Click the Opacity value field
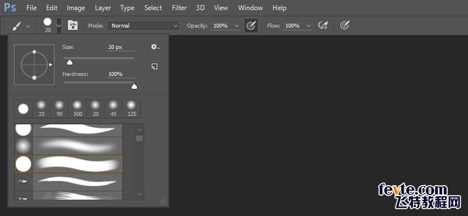 pos(221,26)
